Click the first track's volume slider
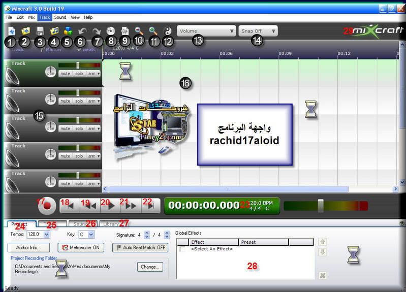This screenshot has height=292, width=406. (78, 65)
